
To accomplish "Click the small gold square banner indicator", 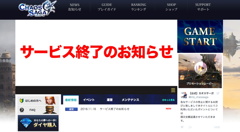I will pyautogui.click(x=173, y=90).
